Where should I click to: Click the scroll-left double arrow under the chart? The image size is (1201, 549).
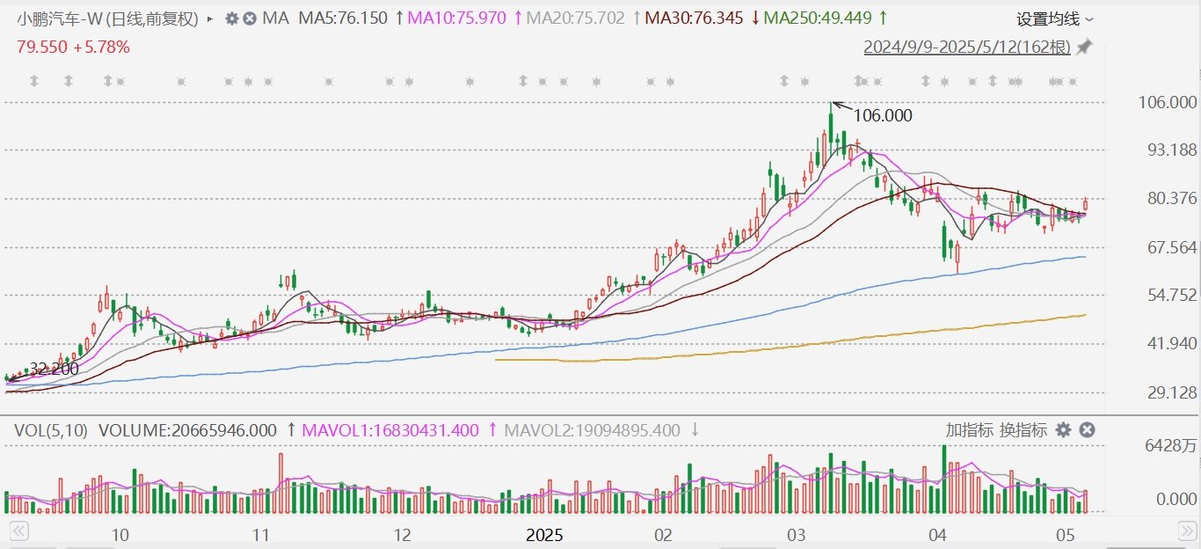tap(19, 531)
